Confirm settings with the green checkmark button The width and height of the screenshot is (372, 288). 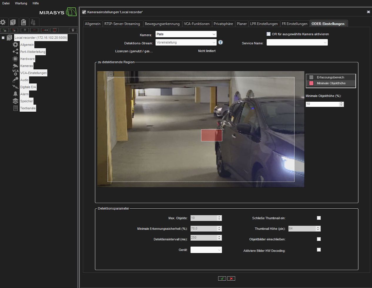pyautogui.click(x=222, y=278)
